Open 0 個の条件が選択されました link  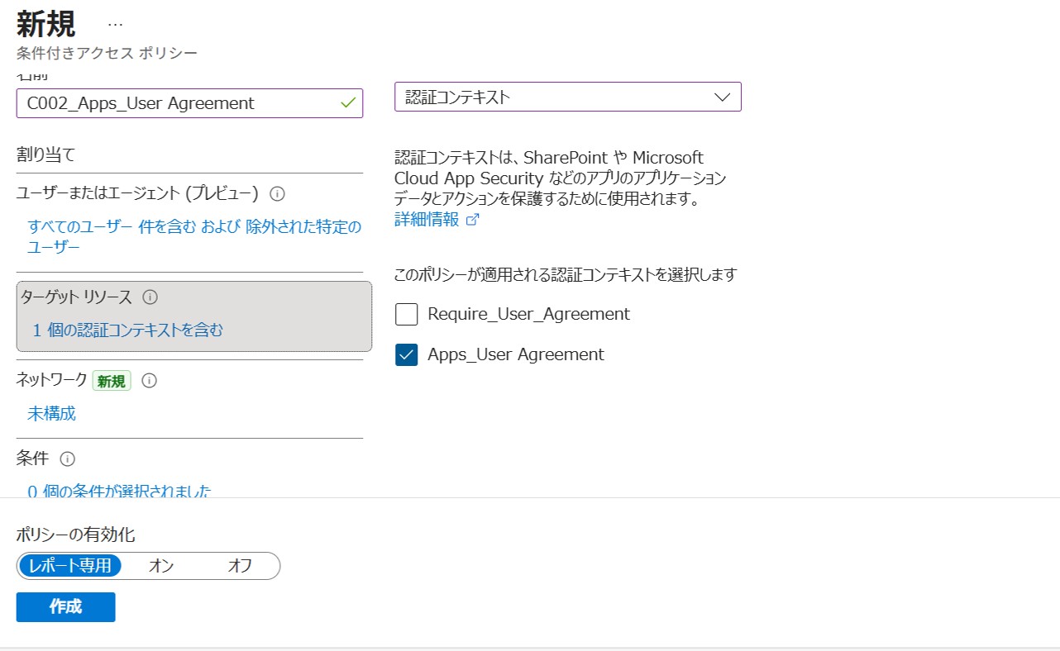coord(119,491)
